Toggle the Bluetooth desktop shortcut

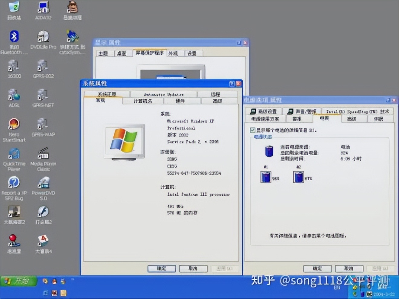[x=14, y=36]
